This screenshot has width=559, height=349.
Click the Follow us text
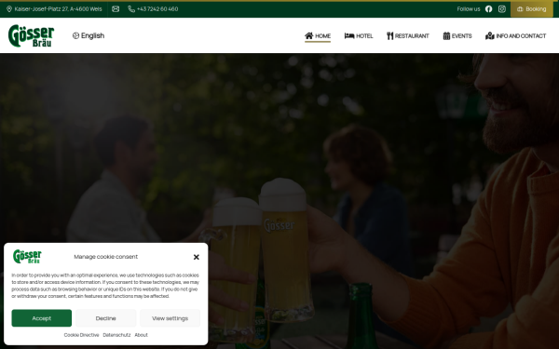pos(469,9)
